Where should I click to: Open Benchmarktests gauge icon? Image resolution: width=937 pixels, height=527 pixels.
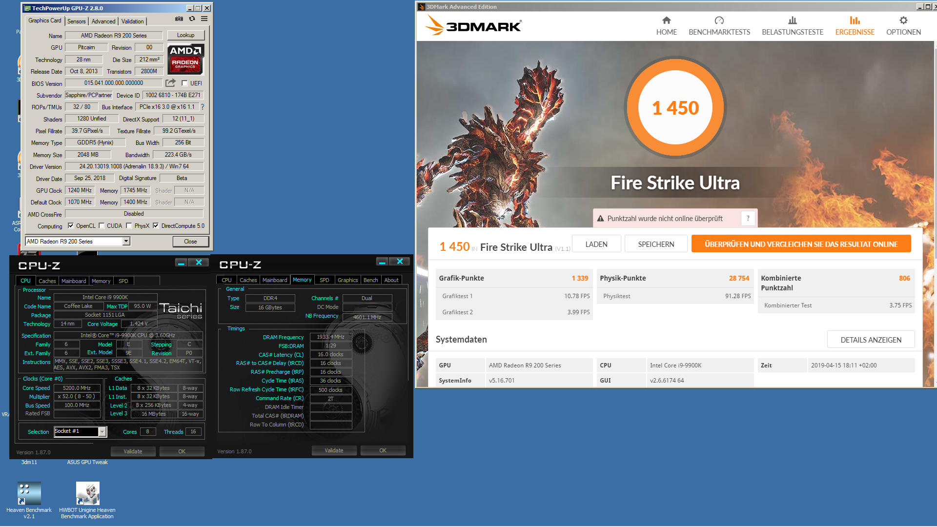[719, 20]
